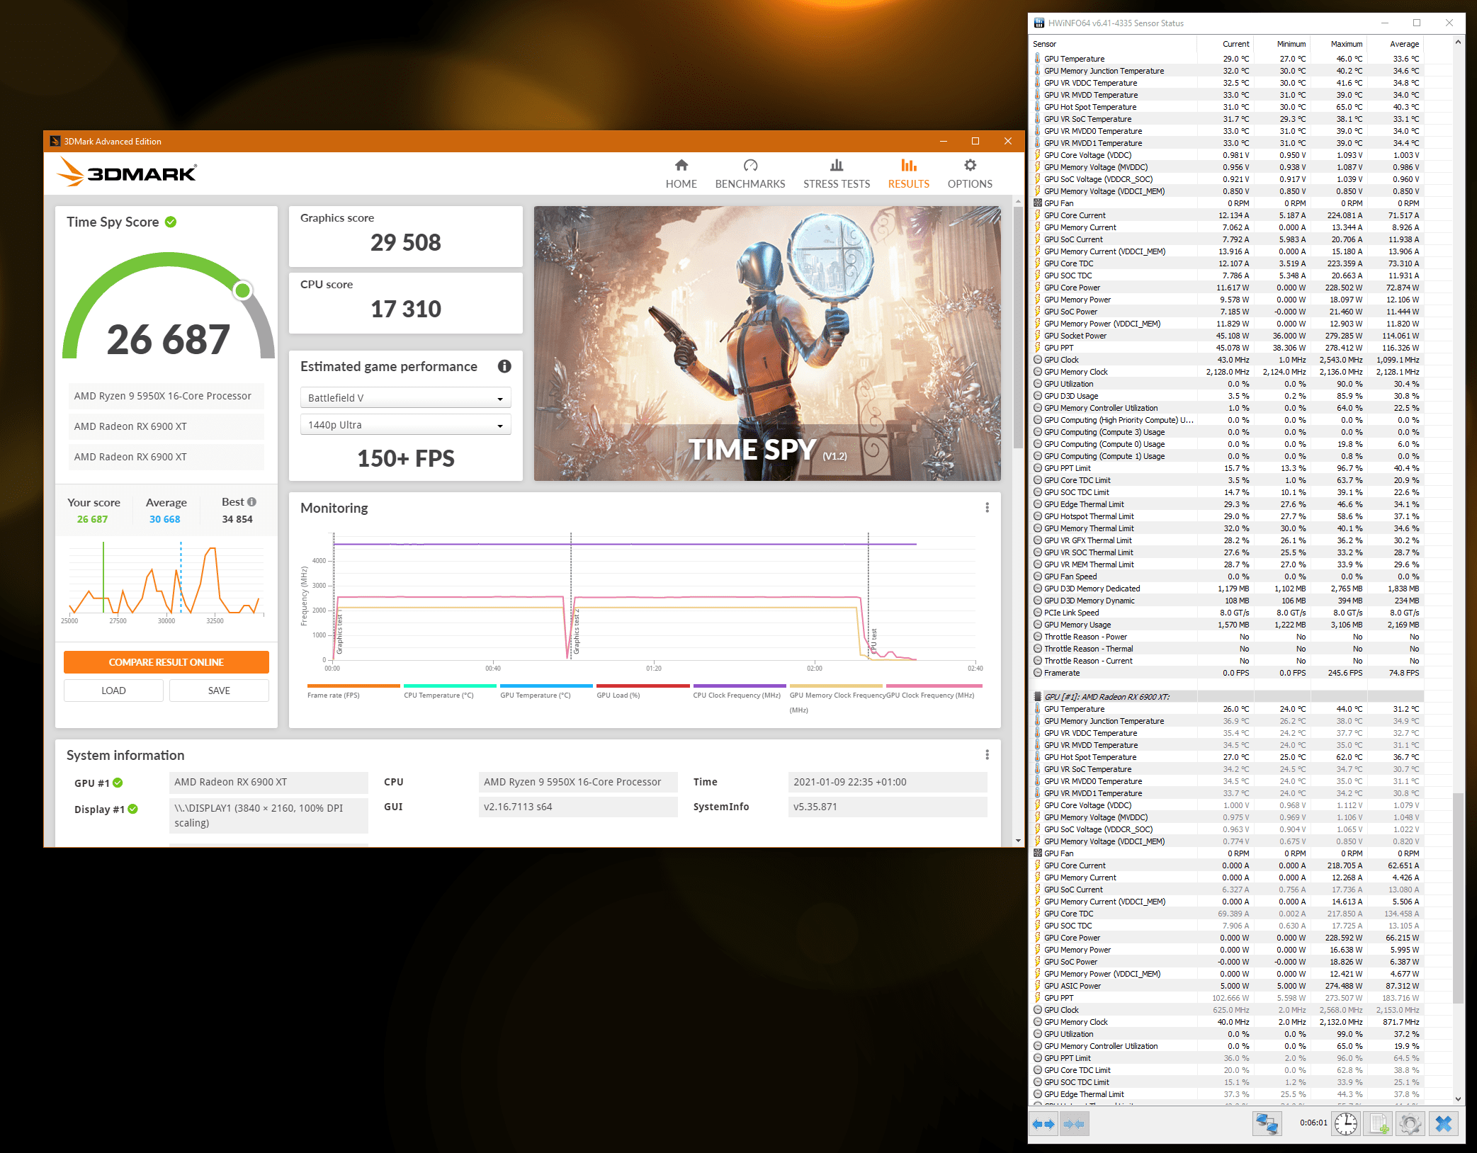Click HWiNFO log file plus icon
This screenshot has width=1477, height=1153.
1379,1124
